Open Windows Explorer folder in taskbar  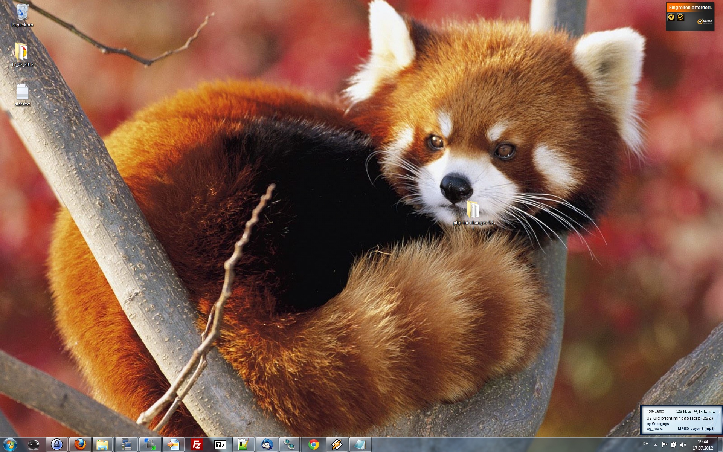(102, 445)
